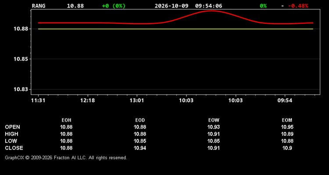Click the 12:18 time axis label
Screen dimensions: 329x175
click(x=87, y=101)
